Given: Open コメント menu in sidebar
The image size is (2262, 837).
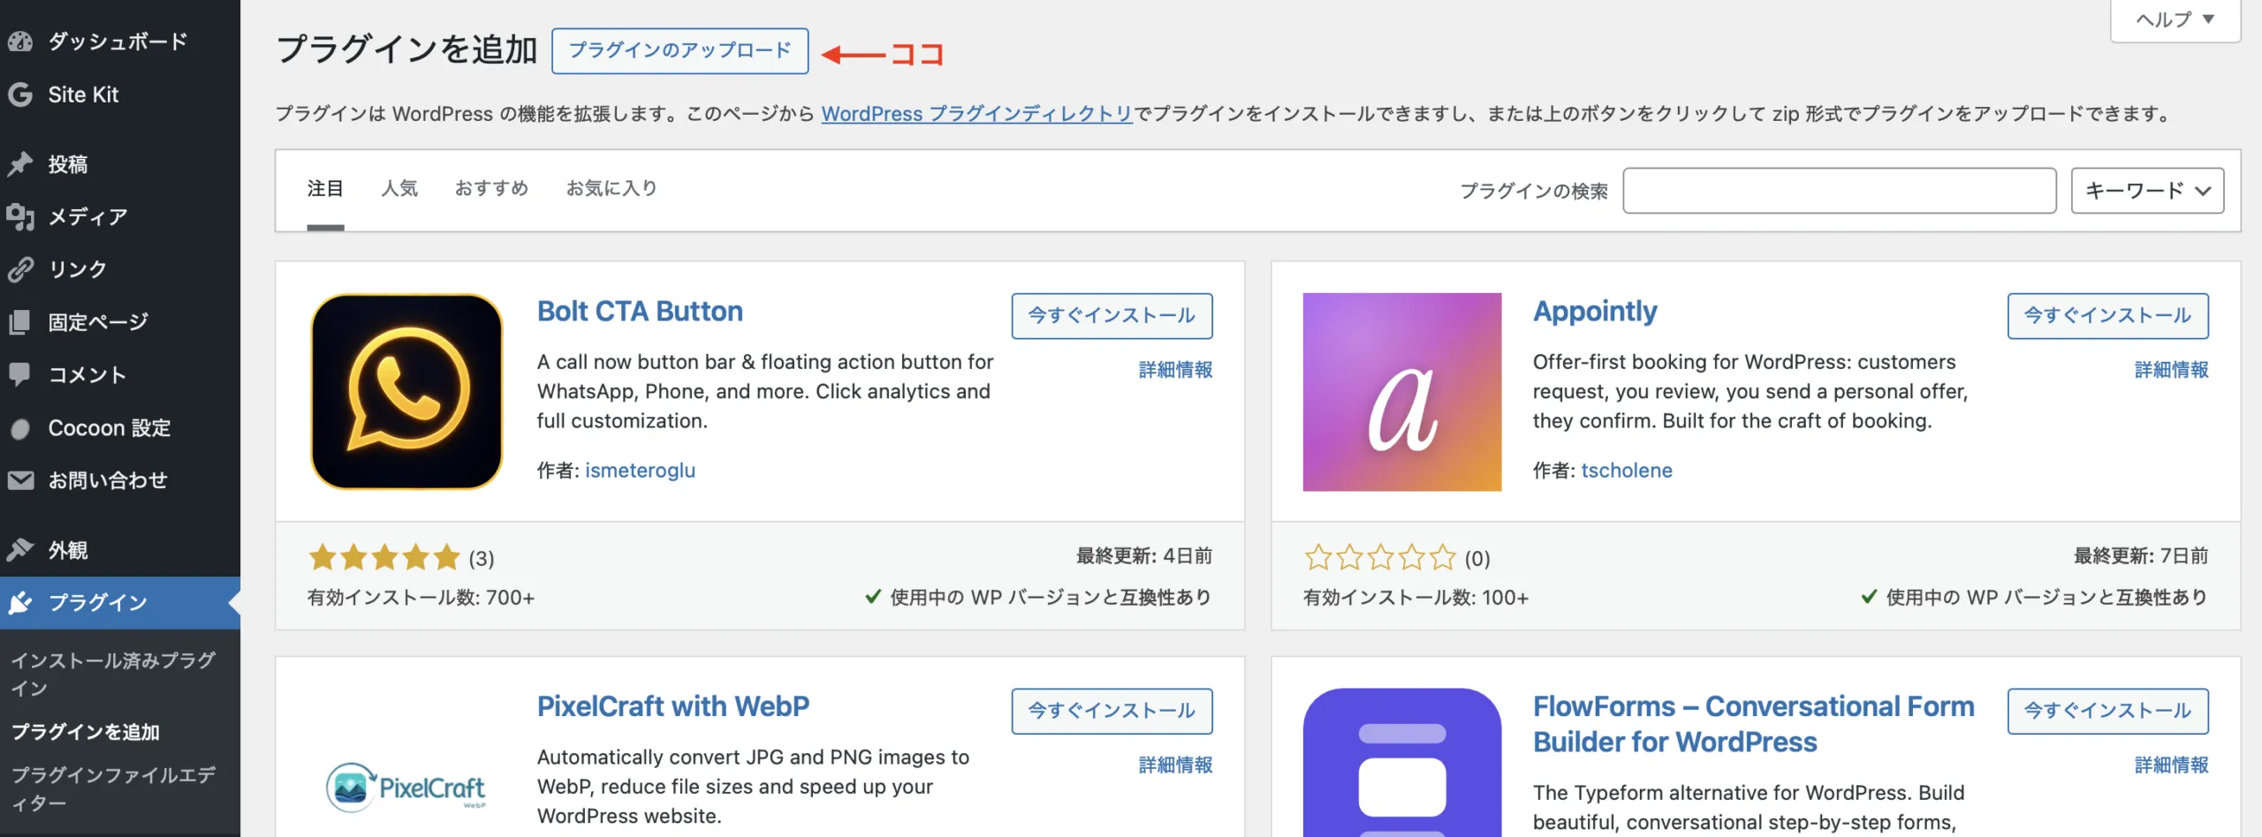Looking at the screenshot, I should coord(87,374).
